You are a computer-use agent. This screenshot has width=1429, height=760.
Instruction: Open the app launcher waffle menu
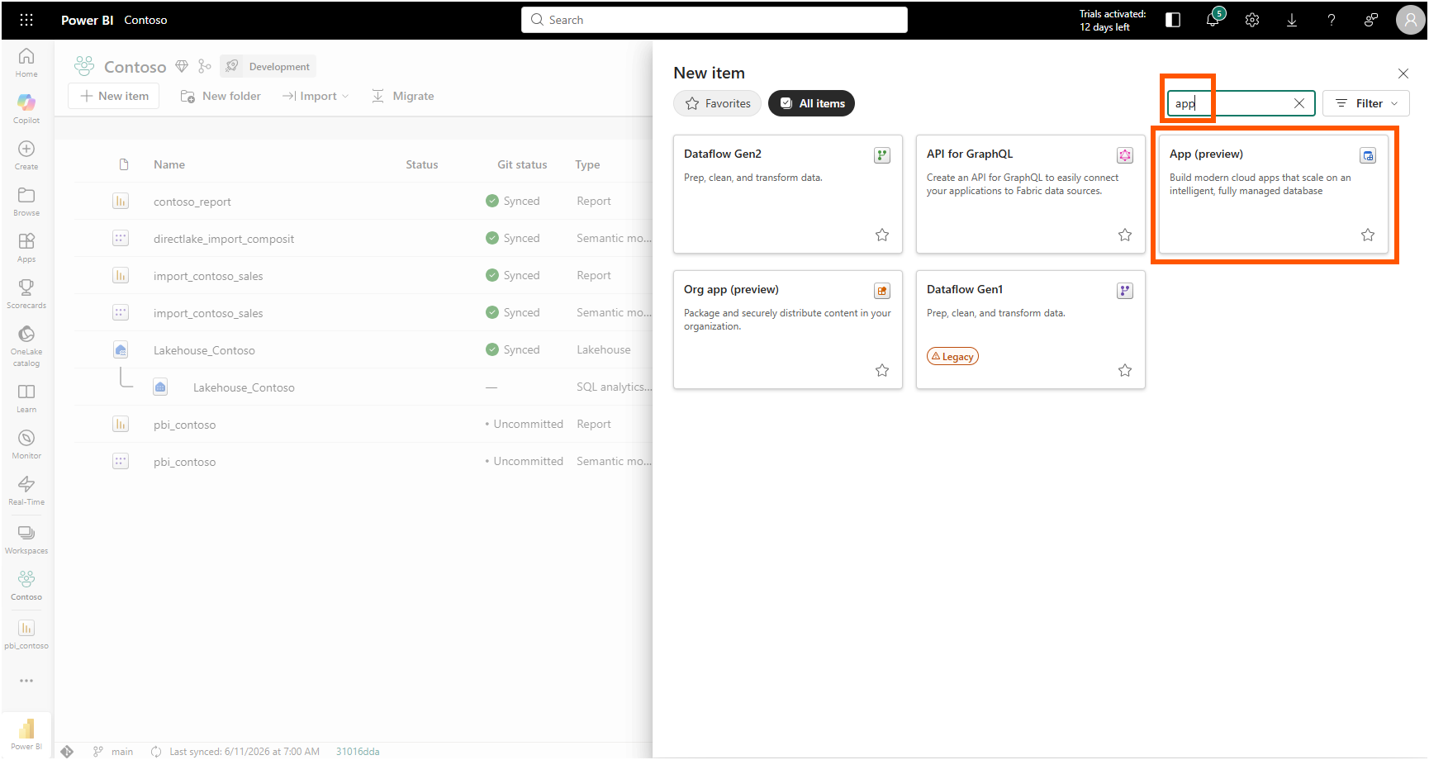coord(26,20)
